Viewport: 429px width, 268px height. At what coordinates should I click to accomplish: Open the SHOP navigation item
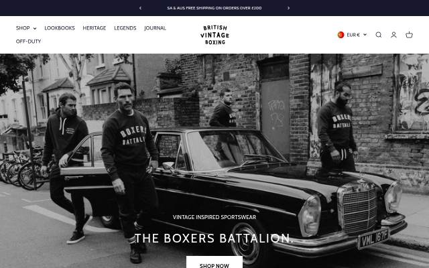[26, 28]
